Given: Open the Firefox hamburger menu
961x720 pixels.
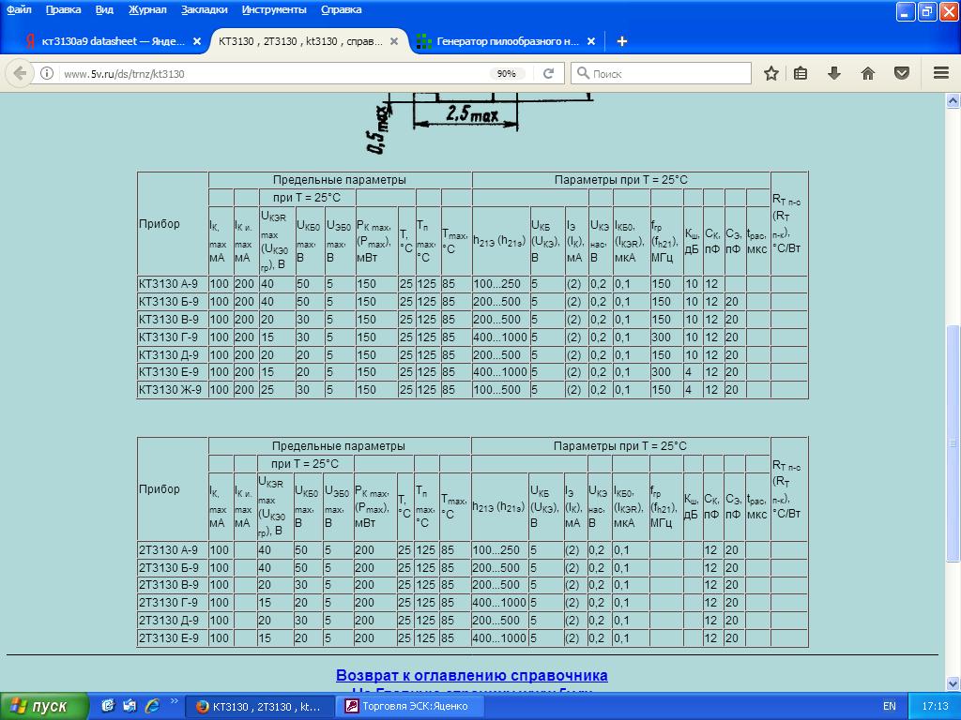Looking at the screenshot, I should point(941,73).
